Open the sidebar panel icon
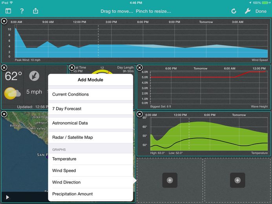 tap(8, 11)
